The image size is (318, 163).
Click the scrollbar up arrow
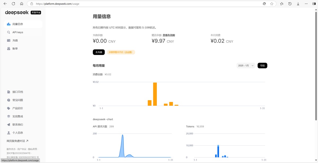coord(316,10)
